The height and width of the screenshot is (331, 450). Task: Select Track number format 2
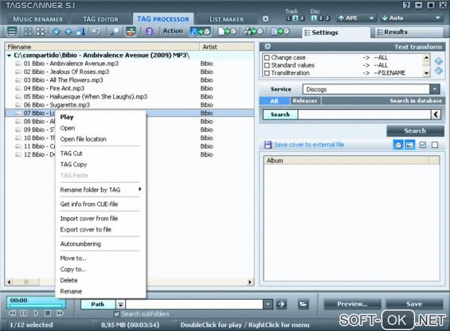click(x=295, y=18)
